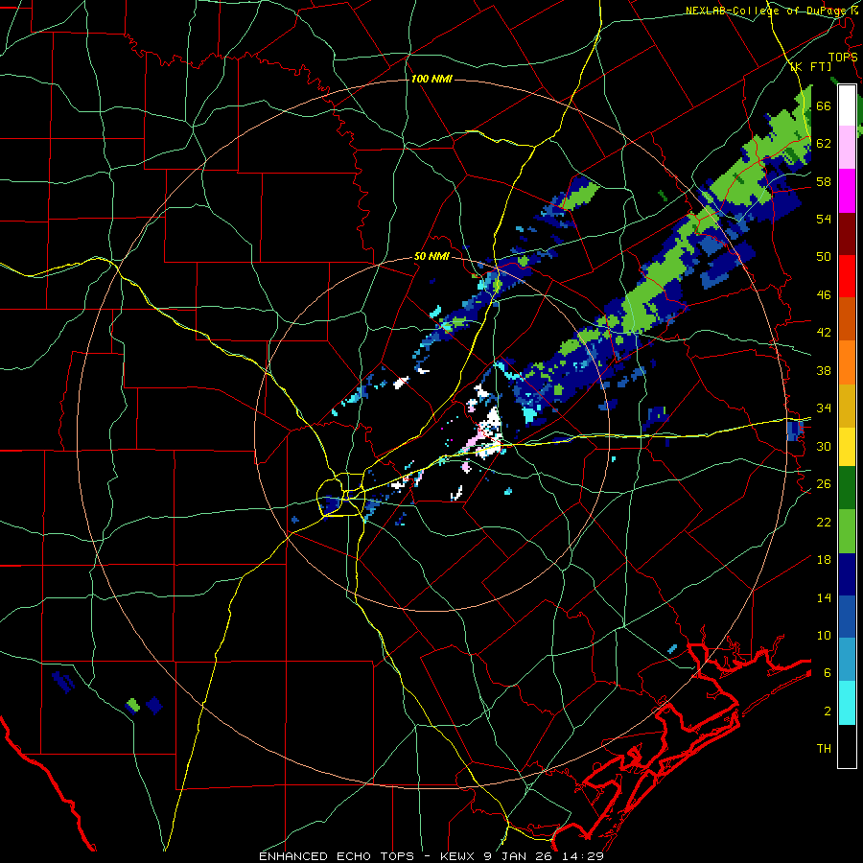This screenshot has height=863, width=863.
Task: Click the navy blue legend band
Action: (847, 574)
